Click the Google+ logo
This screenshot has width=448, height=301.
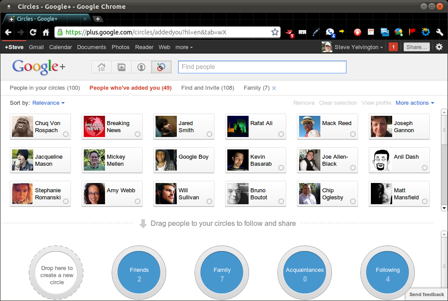39,67
